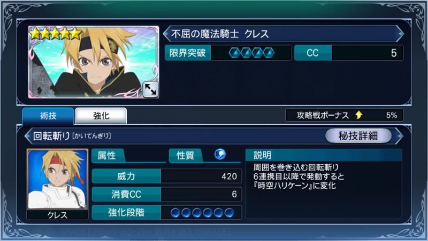The image size is (428, 241).
Task: Tap the five-star rarity icons
Action: 56,34
